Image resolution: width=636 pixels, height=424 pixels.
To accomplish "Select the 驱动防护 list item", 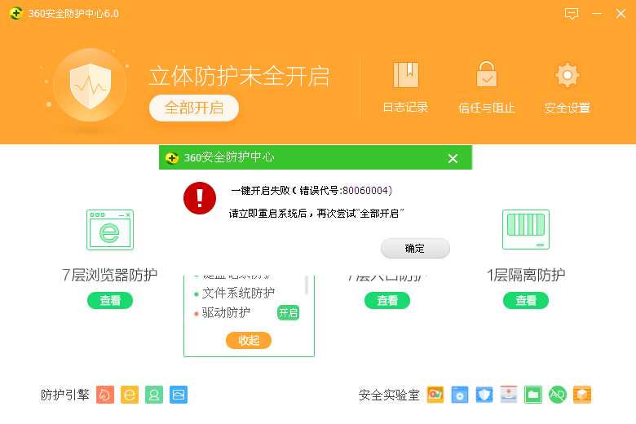I will [227, 313].
